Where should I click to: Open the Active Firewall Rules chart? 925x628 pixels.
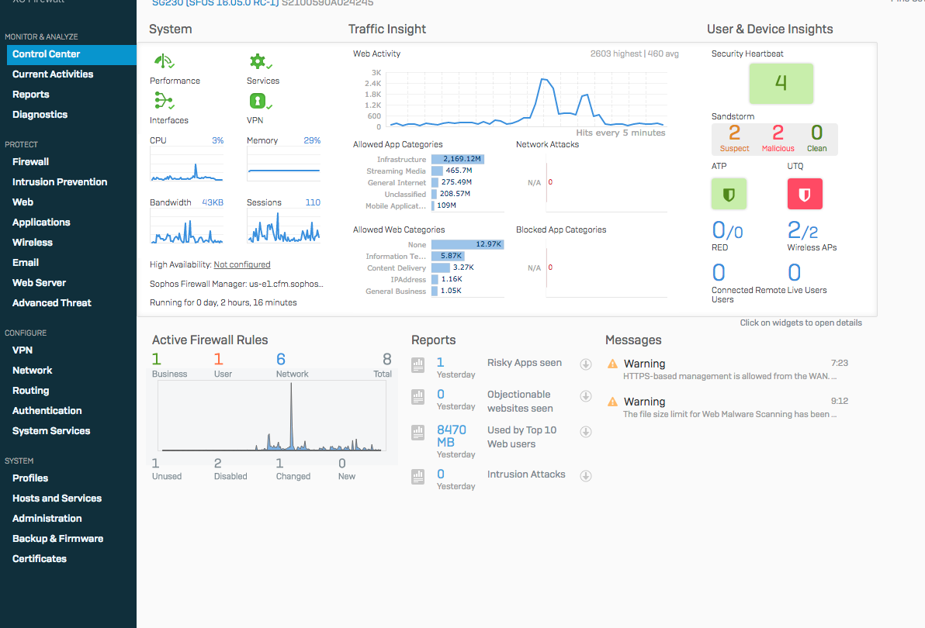272,416
